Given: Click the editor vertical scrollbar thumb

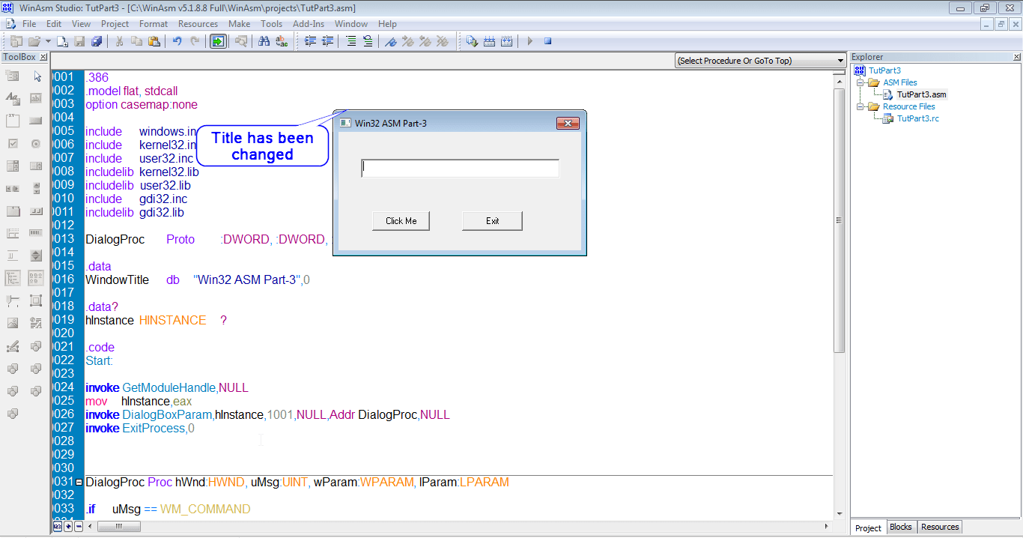Looking at the screenshot, I should [840, 220].
